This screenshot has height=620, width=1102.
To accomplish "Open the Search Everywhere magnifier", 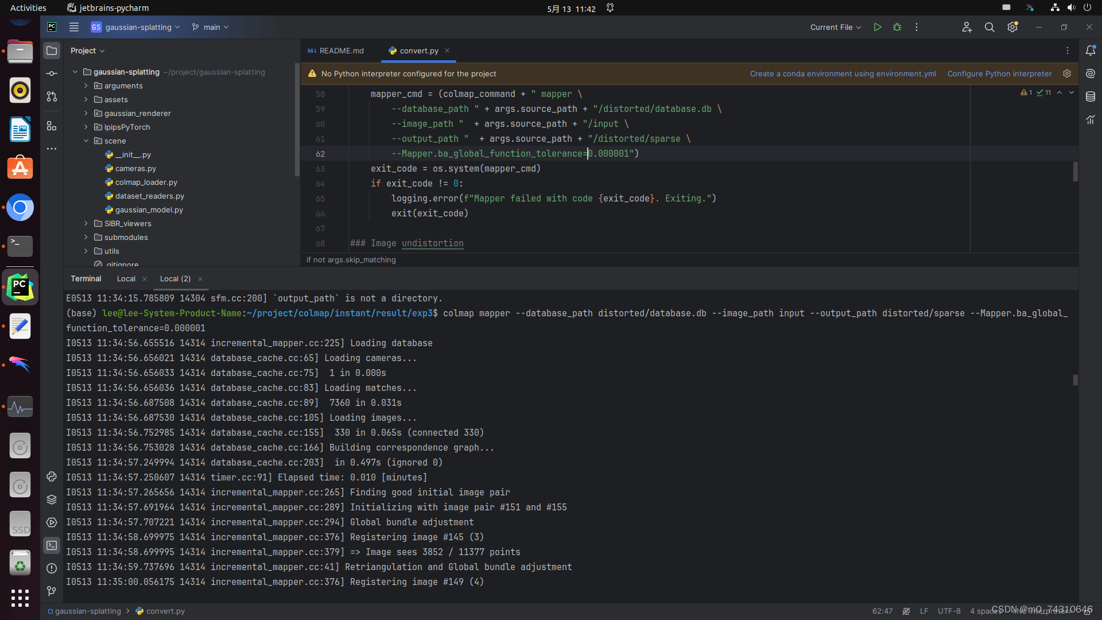I will (x=989, y=27).
